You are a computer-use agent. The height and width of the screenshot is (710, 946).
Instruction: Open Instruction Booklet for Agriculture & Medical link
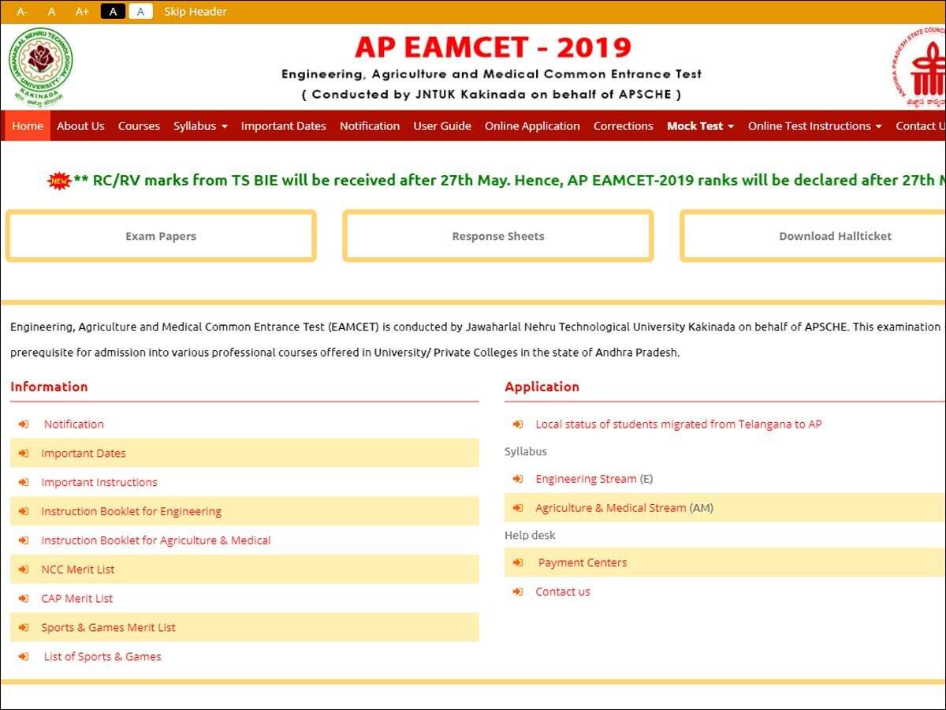(x=156, y=541)
